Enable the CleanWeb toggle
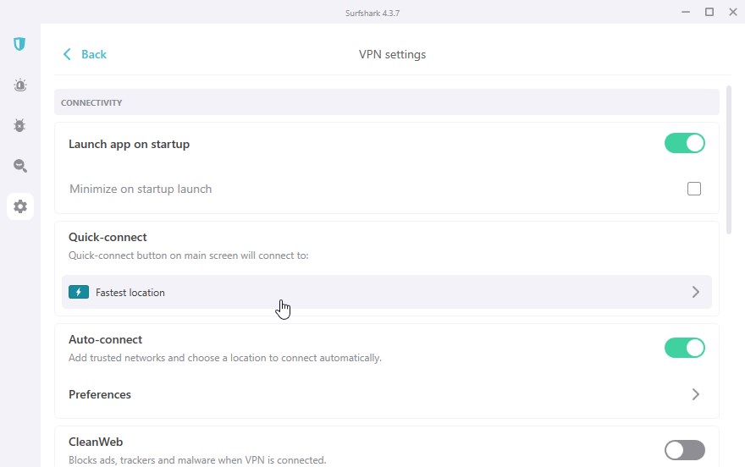 684,450
